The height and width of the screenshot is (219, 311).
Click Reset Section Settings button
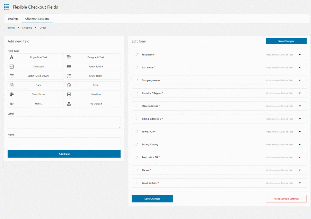pyautogui.click(x=286, y=199)
